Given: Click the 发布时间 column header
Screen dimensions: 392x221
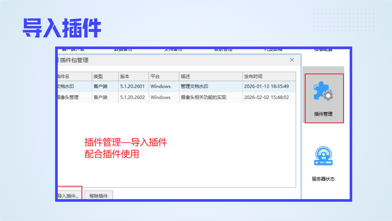Looking at the screenshot, I should coord(253,76).
